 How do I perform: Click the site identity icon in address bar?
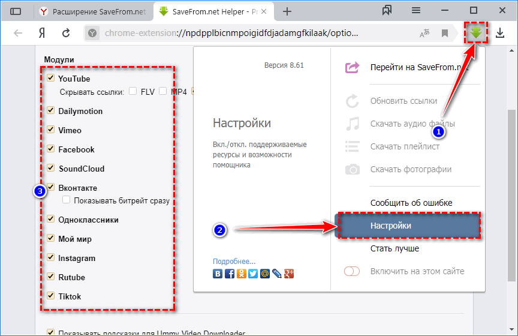92,33
